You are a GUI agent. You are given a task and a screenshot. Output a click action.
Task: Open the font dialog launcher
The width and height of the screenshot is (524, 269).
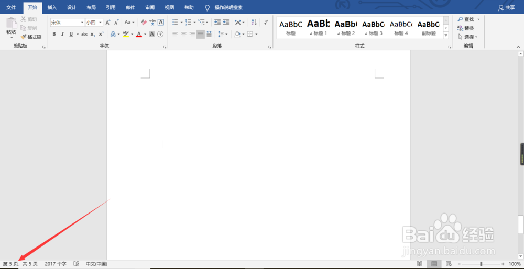(x=165, y=48)
